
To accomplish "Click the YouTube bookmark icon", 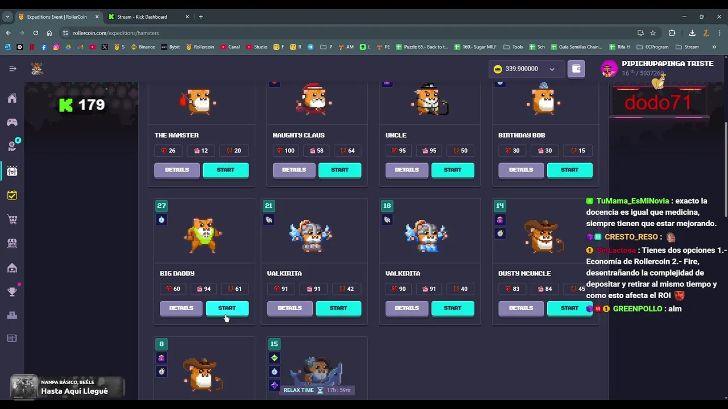I will (x=93, y=47).
